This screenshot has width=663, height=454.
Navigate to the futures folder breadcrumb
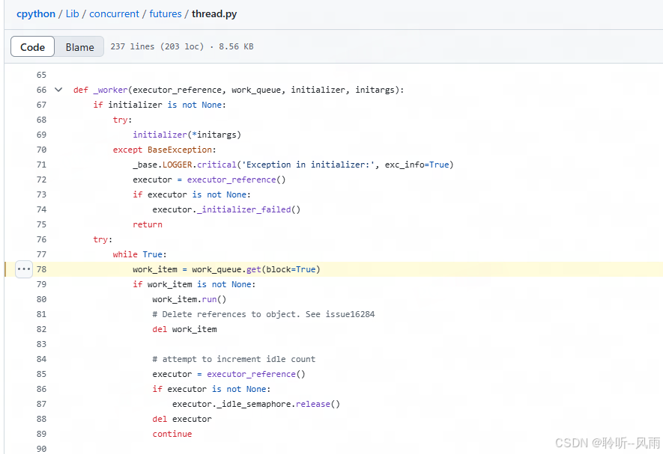tap(166, 14)
